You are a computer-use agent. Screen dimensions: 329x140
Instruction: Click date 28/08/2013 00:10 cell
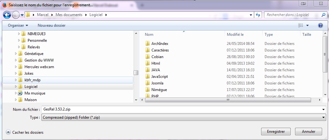coord(240,57)
